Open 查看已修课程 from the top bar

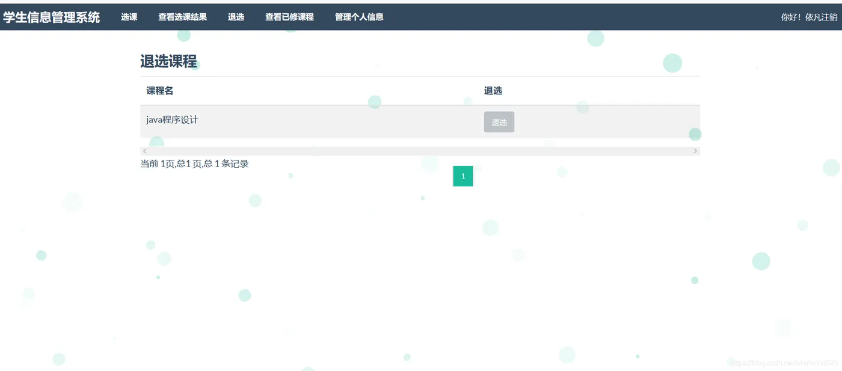(290, 17)
